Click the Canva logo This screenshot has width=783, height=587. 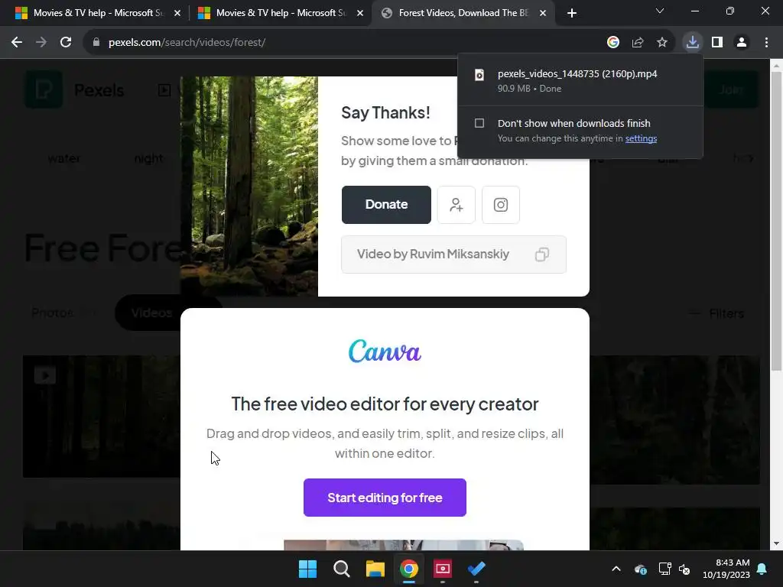click(385, 352)
